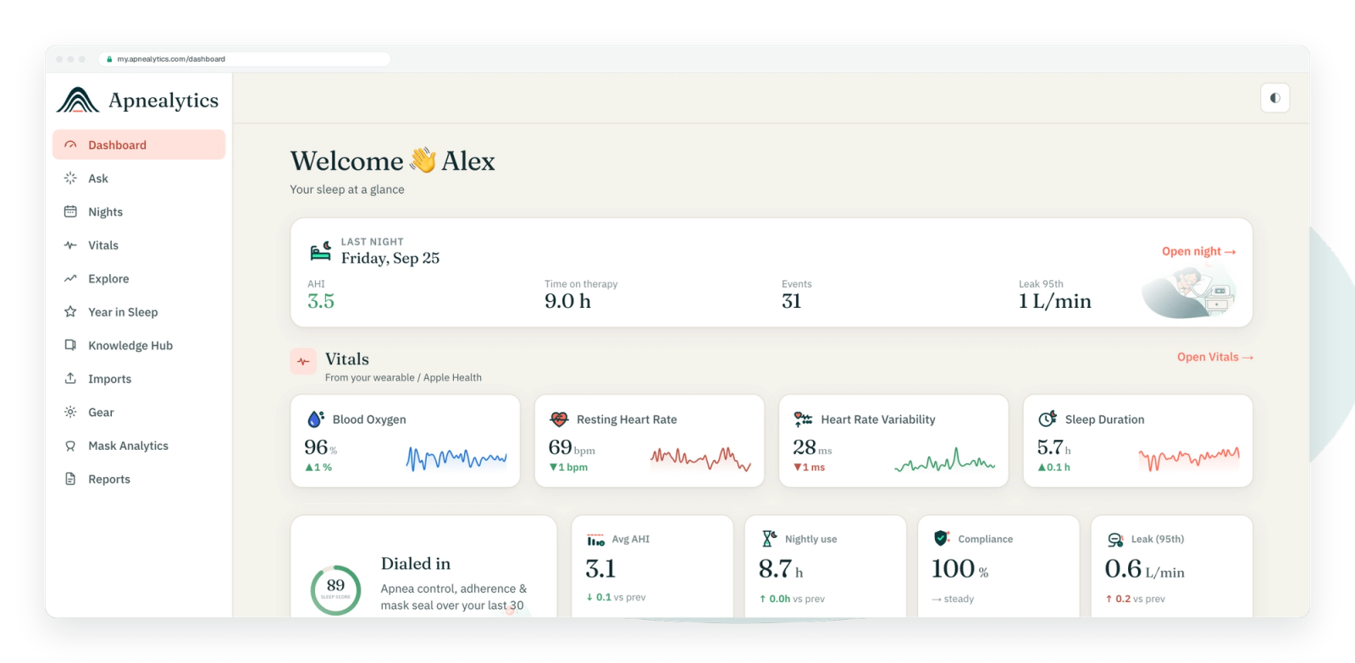Click the Resting Heart Rate sparkline chart

[x=700, y=458]
